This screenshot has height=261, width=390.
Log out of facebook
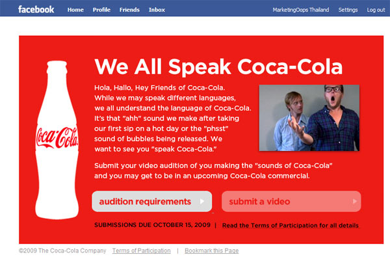pos(376,10)
